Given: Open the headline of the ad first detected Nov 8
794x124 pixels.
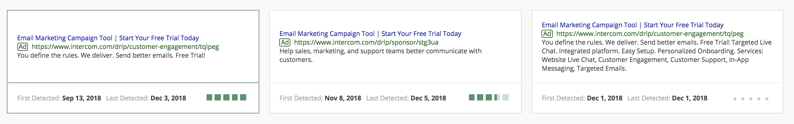Looking at the screenshot, I should (370, 34).
